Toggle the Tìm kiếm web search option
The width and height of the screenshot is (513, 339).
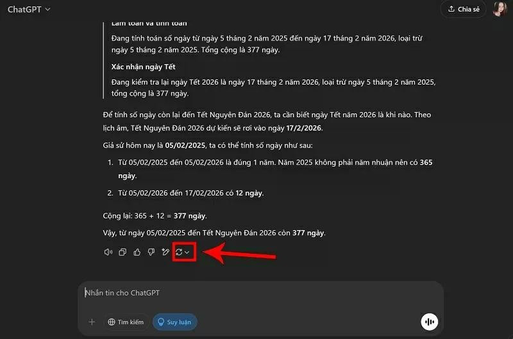126,322
